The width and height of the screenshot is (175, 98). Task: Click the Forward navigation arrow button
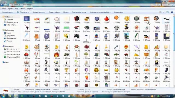coord(5,5)
